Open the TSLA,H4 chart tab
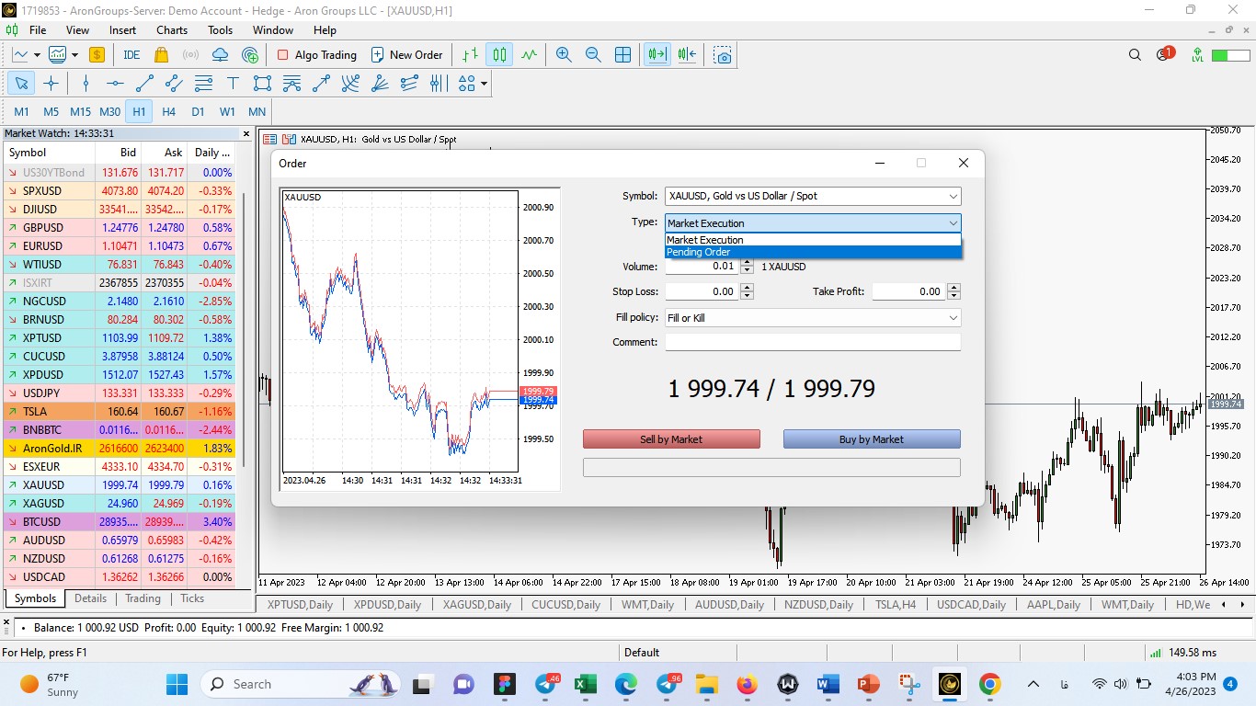 pos(896,605)
